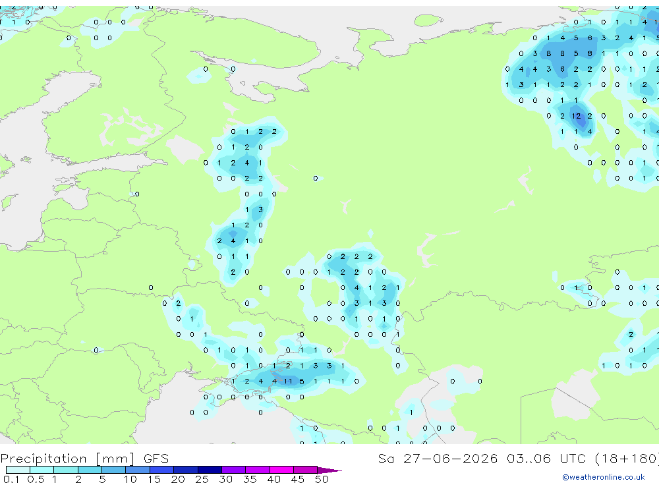
Task: Click the "15" legend scale label
Action: (x=154, y=479)
